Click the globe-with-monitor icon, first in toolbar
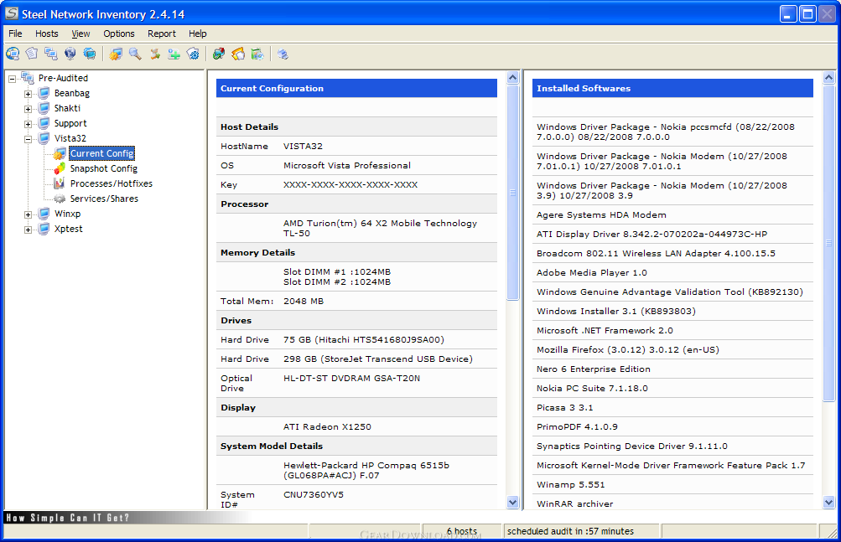841x542 pixels. click(13, 54)
